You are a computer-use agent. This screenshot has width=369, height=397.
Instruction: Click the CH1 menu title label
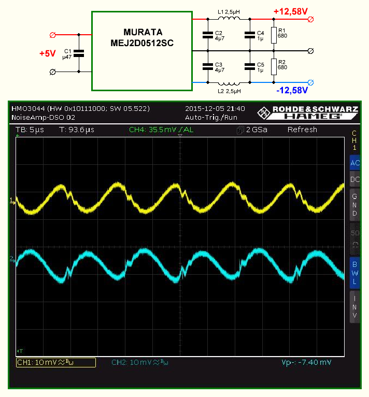354,140
